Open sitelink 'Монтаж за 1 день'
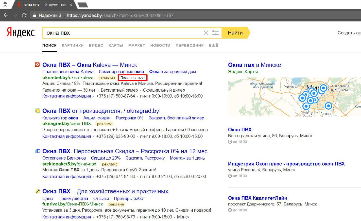 tap(187, 158)
